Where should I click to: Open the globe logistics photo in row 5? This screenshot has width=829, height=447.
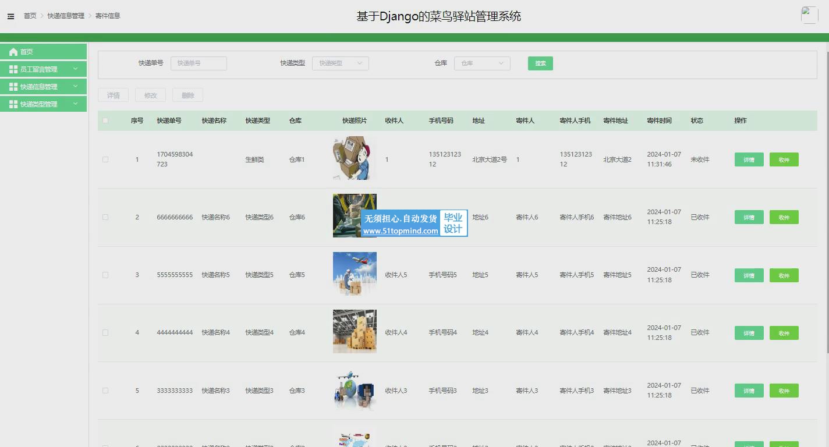coord(355,389)
